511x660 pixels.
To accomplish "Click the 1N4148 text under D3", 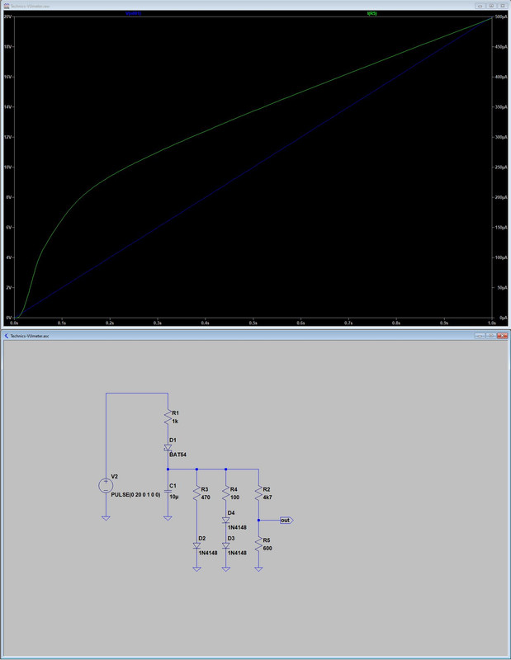I will 237,553.
